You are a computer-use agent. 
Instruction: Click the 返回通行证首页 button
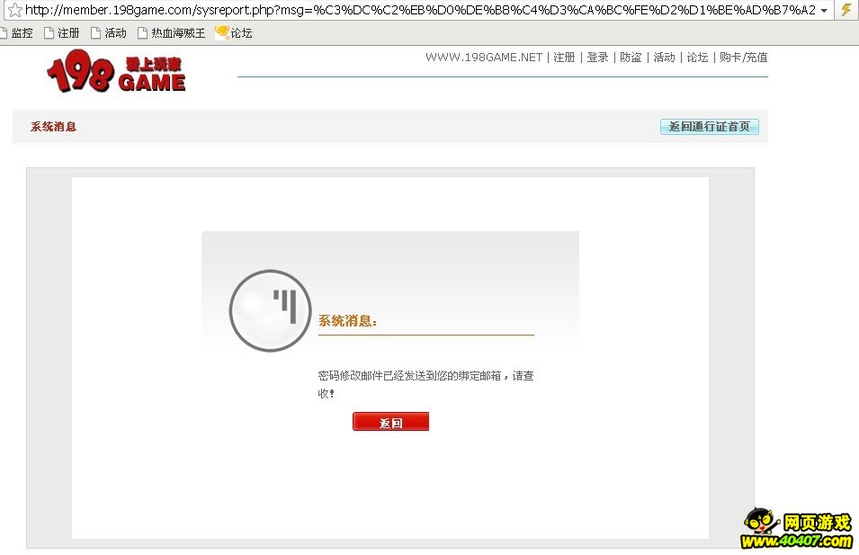click(x=710, y=127)
